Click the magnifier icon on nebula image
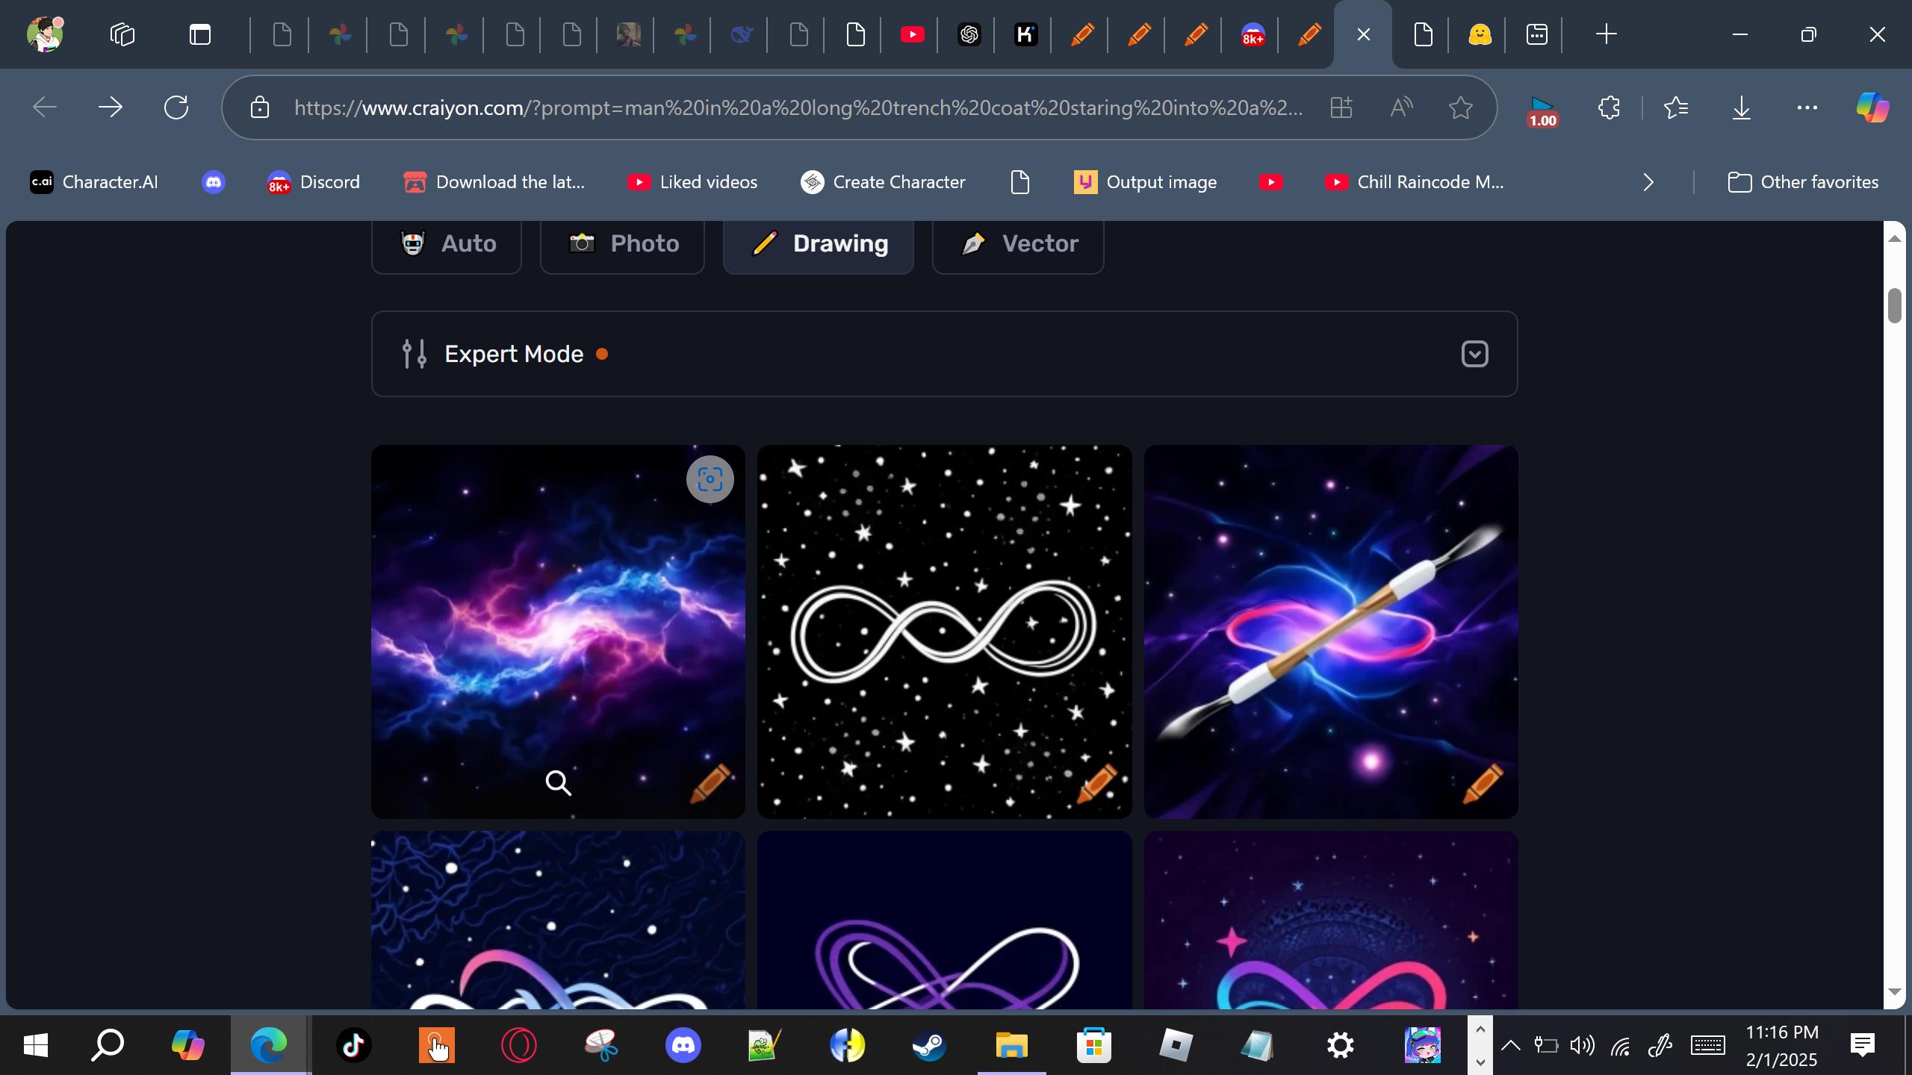Screen dimensions: 1912x1075 pyautogui.click(x=558, y=782)
